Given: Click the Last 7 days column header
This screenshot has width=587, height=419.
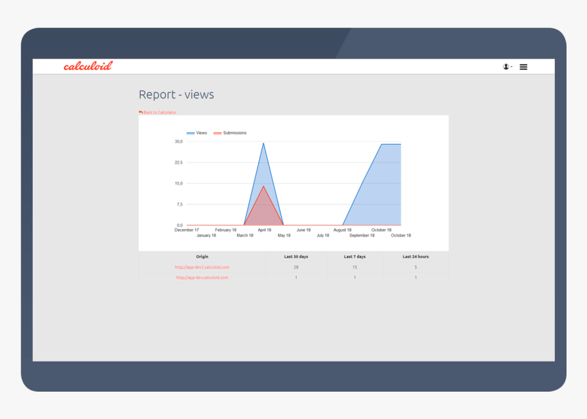Looking at the screenshot, I should coord(355,257).
